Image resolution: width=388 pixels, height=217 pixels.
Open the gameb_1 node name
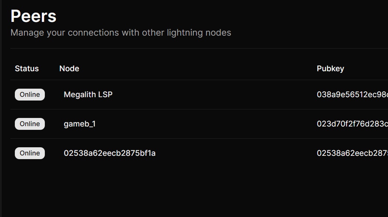click(x=80, y=124)
